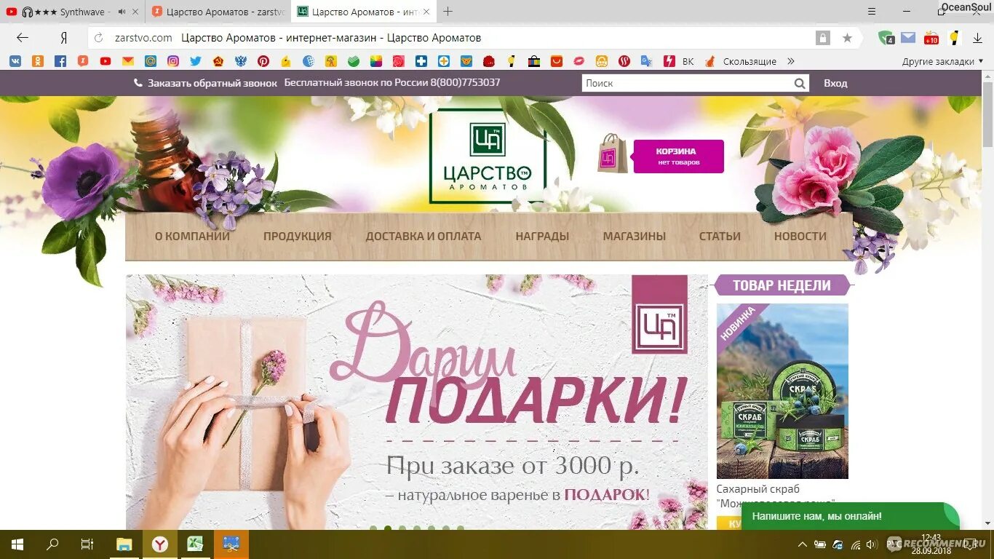Open ДОСТАВКА И ОПЛАТА menu item

(x=424, y=236)
